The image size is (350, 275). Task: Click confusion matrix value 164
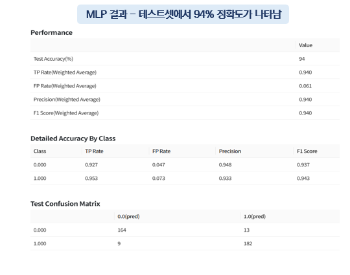point(122,230)
